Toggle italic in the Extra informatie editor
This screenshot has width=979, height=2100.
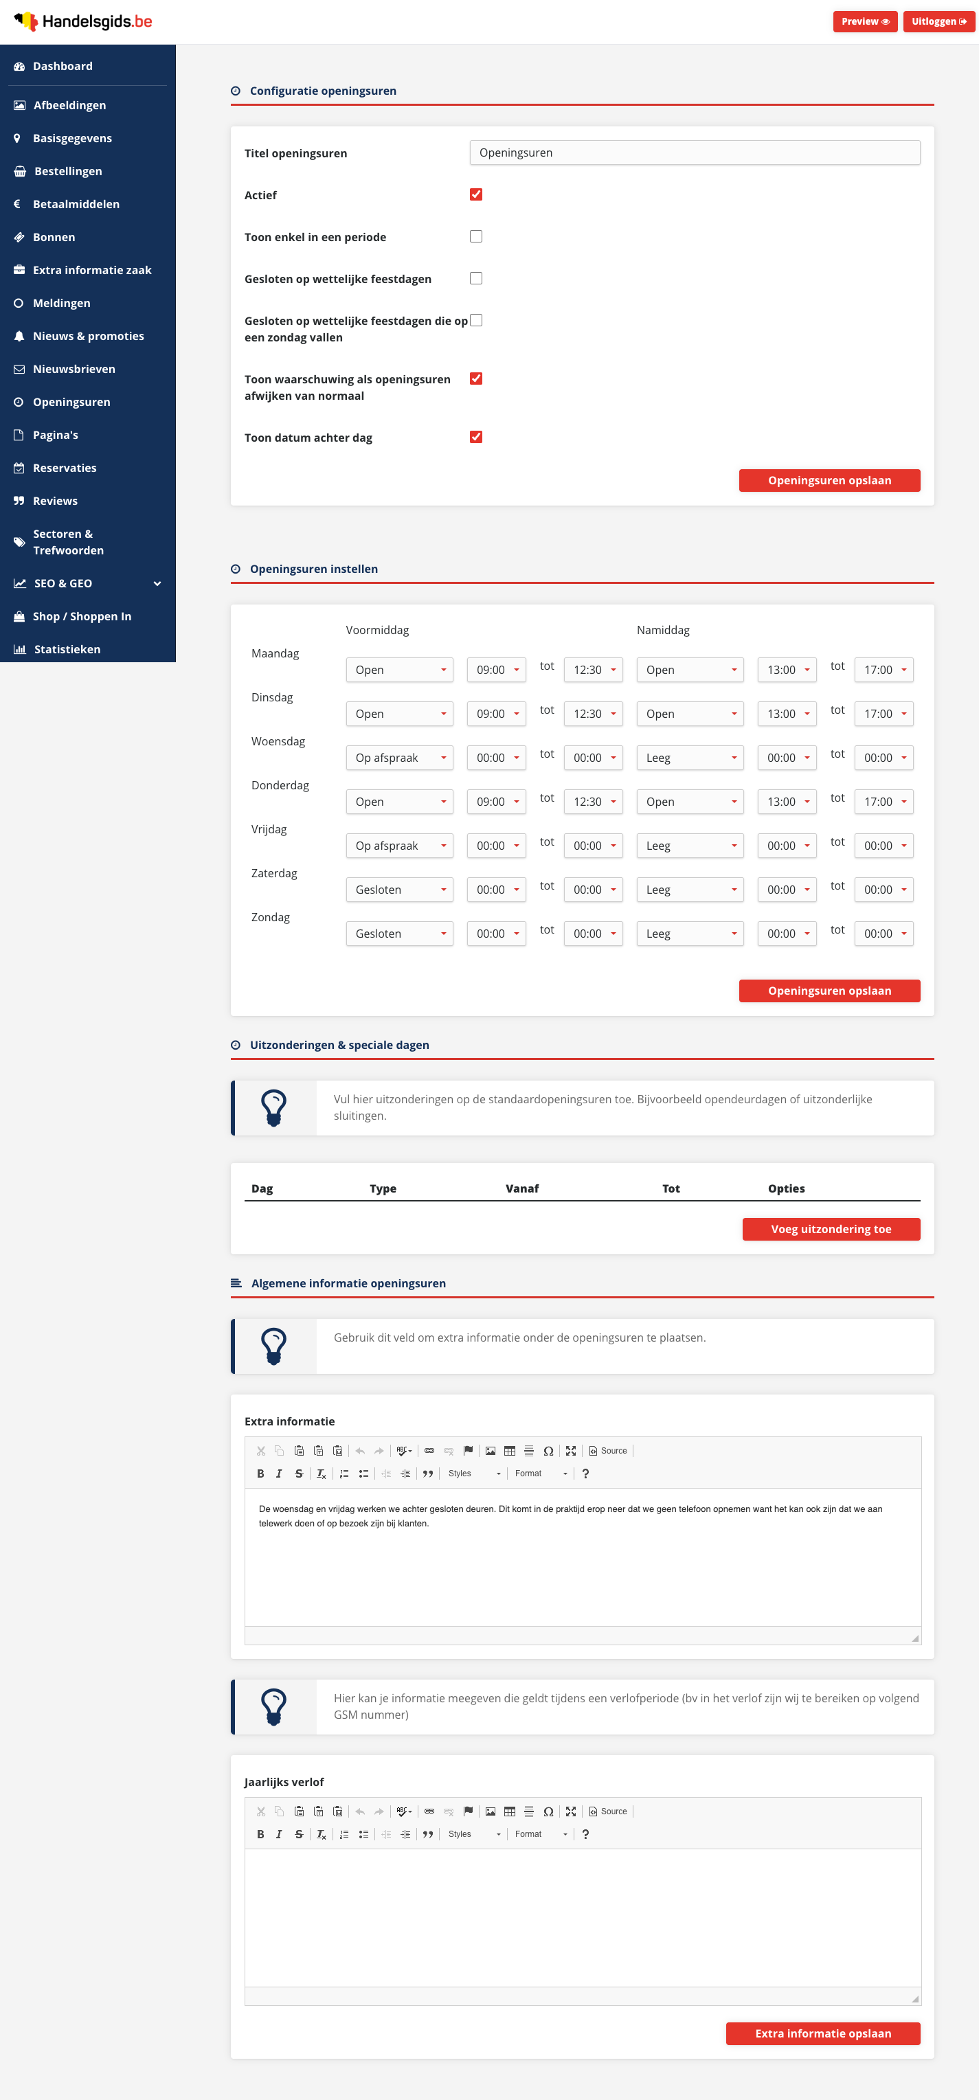coord(279,1474)
